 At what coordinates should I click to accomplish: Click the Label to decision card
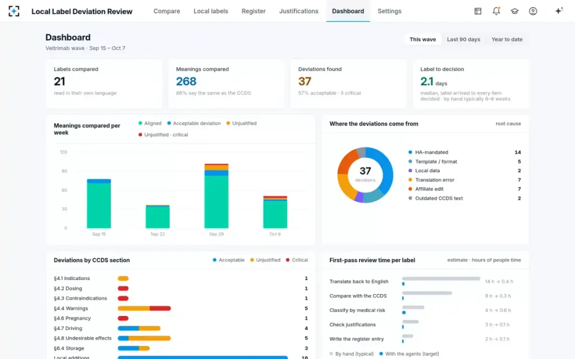(471, 84)
